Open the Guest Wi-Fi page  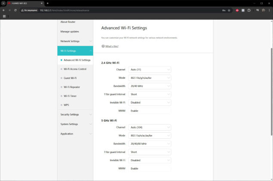pos(70,78)
